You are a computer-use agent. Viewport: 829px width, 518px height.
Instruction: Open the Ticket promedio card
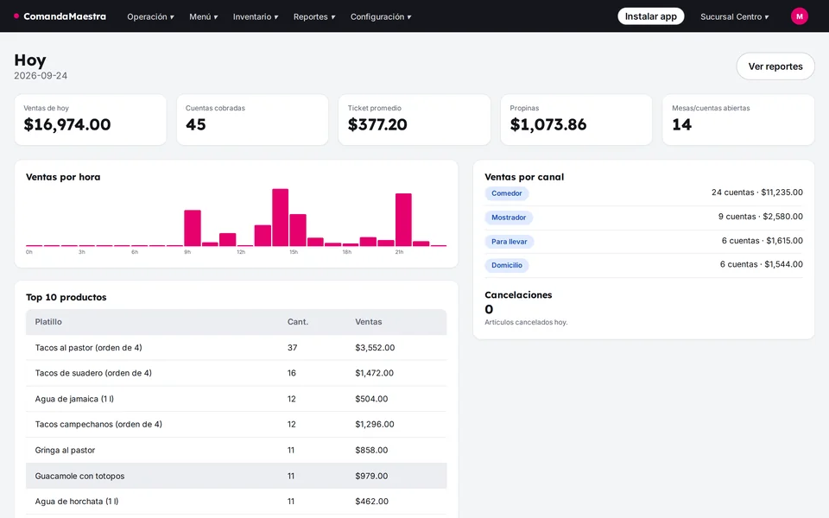pos(414,119)
